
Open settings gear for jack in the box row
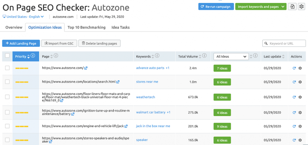(300, 126)
